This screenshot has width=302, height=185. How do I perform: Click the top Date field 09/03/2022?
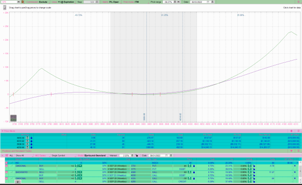pos(198,2)
